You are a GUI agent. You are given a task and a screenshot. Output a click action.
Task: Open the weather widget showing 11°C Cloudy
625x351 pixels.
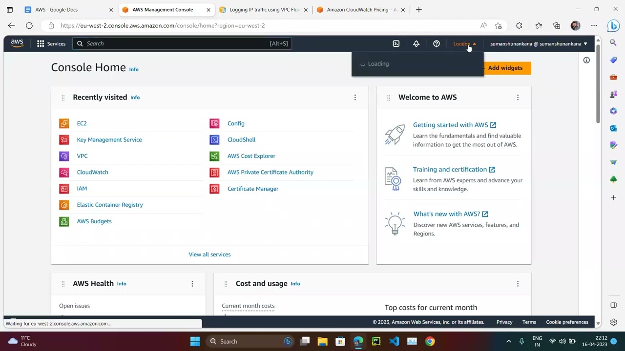point(22,341)
